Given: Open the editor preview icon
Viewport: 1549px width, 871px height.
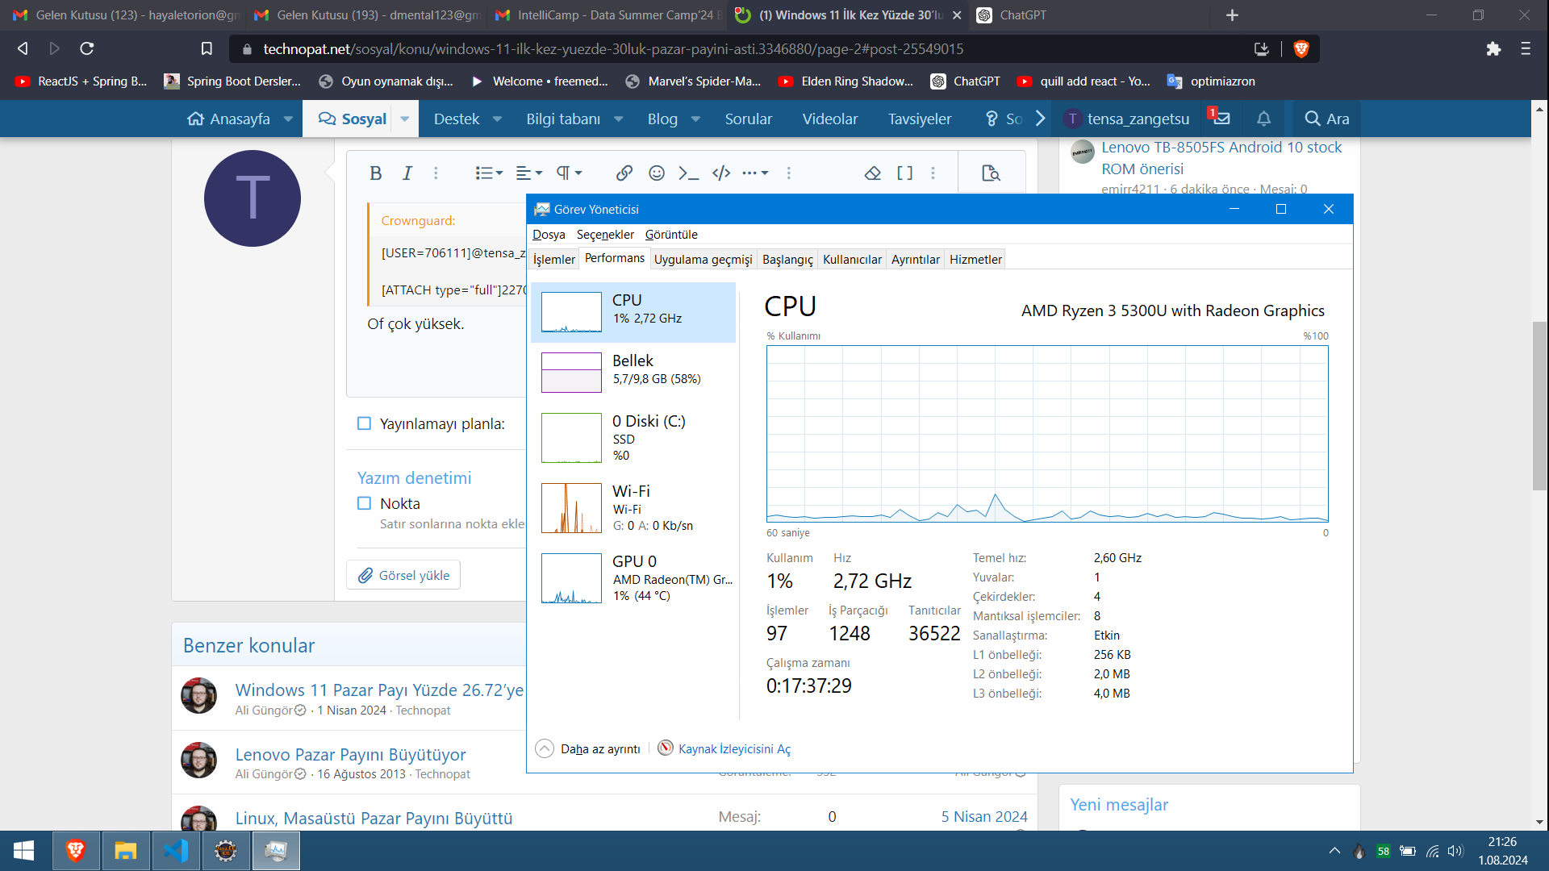Looking at the screenshot, I should (991, 173).
